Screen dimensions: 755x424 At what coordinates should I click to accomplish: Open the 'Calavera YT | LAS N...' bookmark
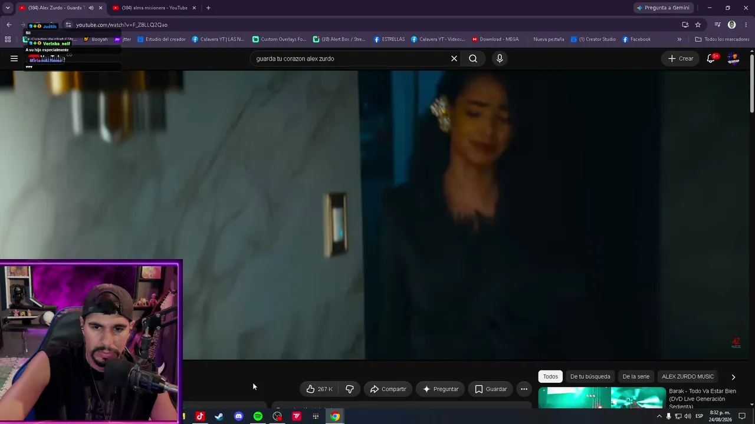click(x=218, y=39)
